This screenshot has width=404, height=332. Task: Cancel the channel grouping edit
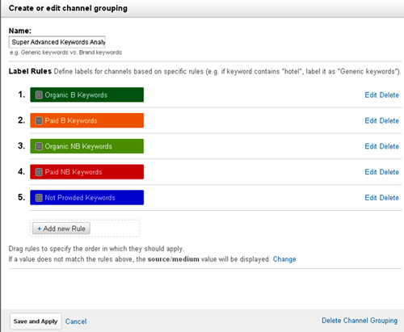(x=76, y=321)
